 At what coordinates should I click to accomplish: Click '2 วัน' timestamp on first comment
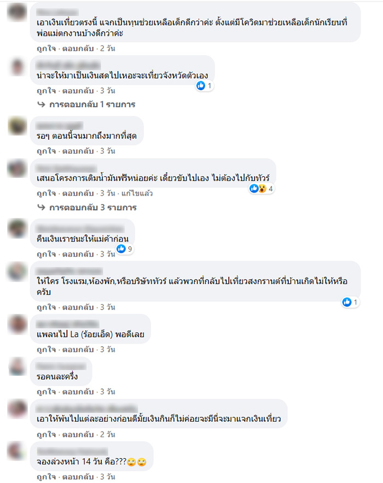tap(108, 48)
